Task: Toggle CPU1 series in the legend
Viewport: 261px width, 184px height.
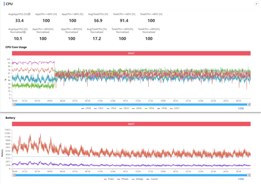Action: pos(99,108)
